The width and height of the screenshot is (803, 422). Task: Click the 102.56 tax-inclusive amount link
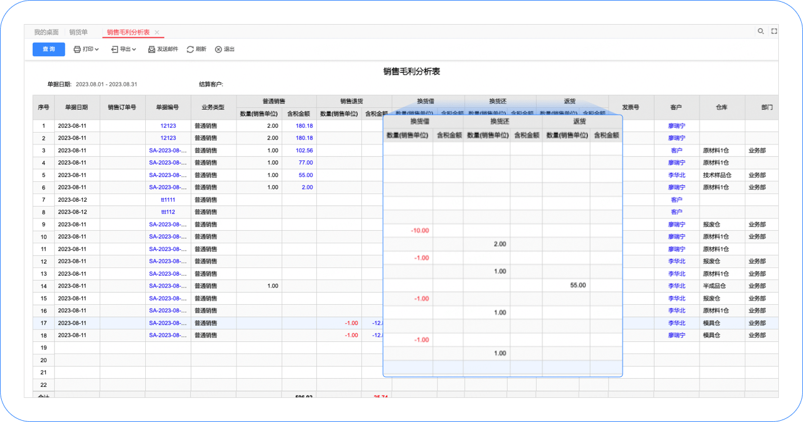coord(304,151)
